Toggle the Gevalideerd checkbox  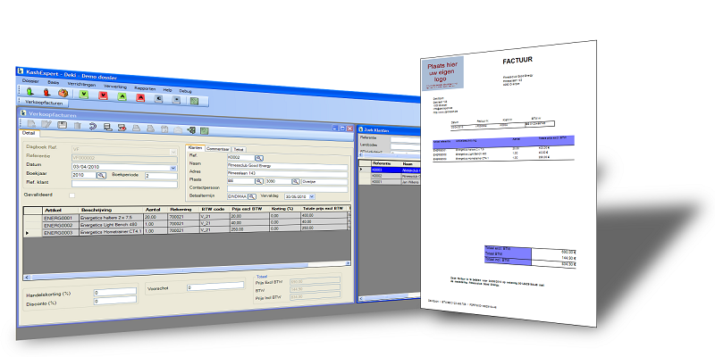coord(73,194)
